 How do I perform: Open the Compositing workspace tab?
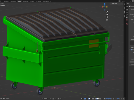click(x=13, y=1)
